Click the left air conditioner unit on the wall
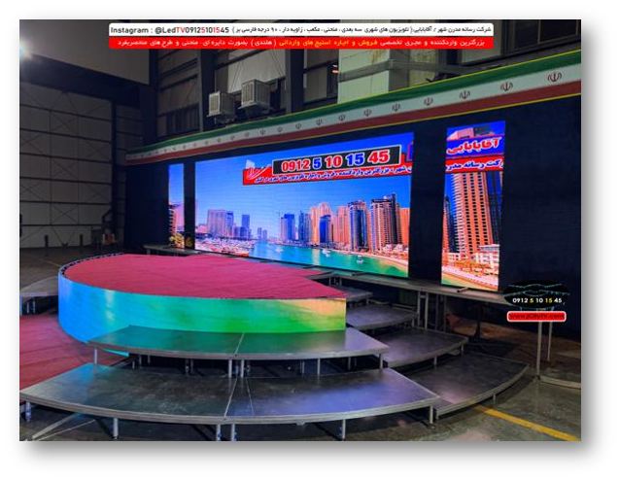 tap(223, 102)
